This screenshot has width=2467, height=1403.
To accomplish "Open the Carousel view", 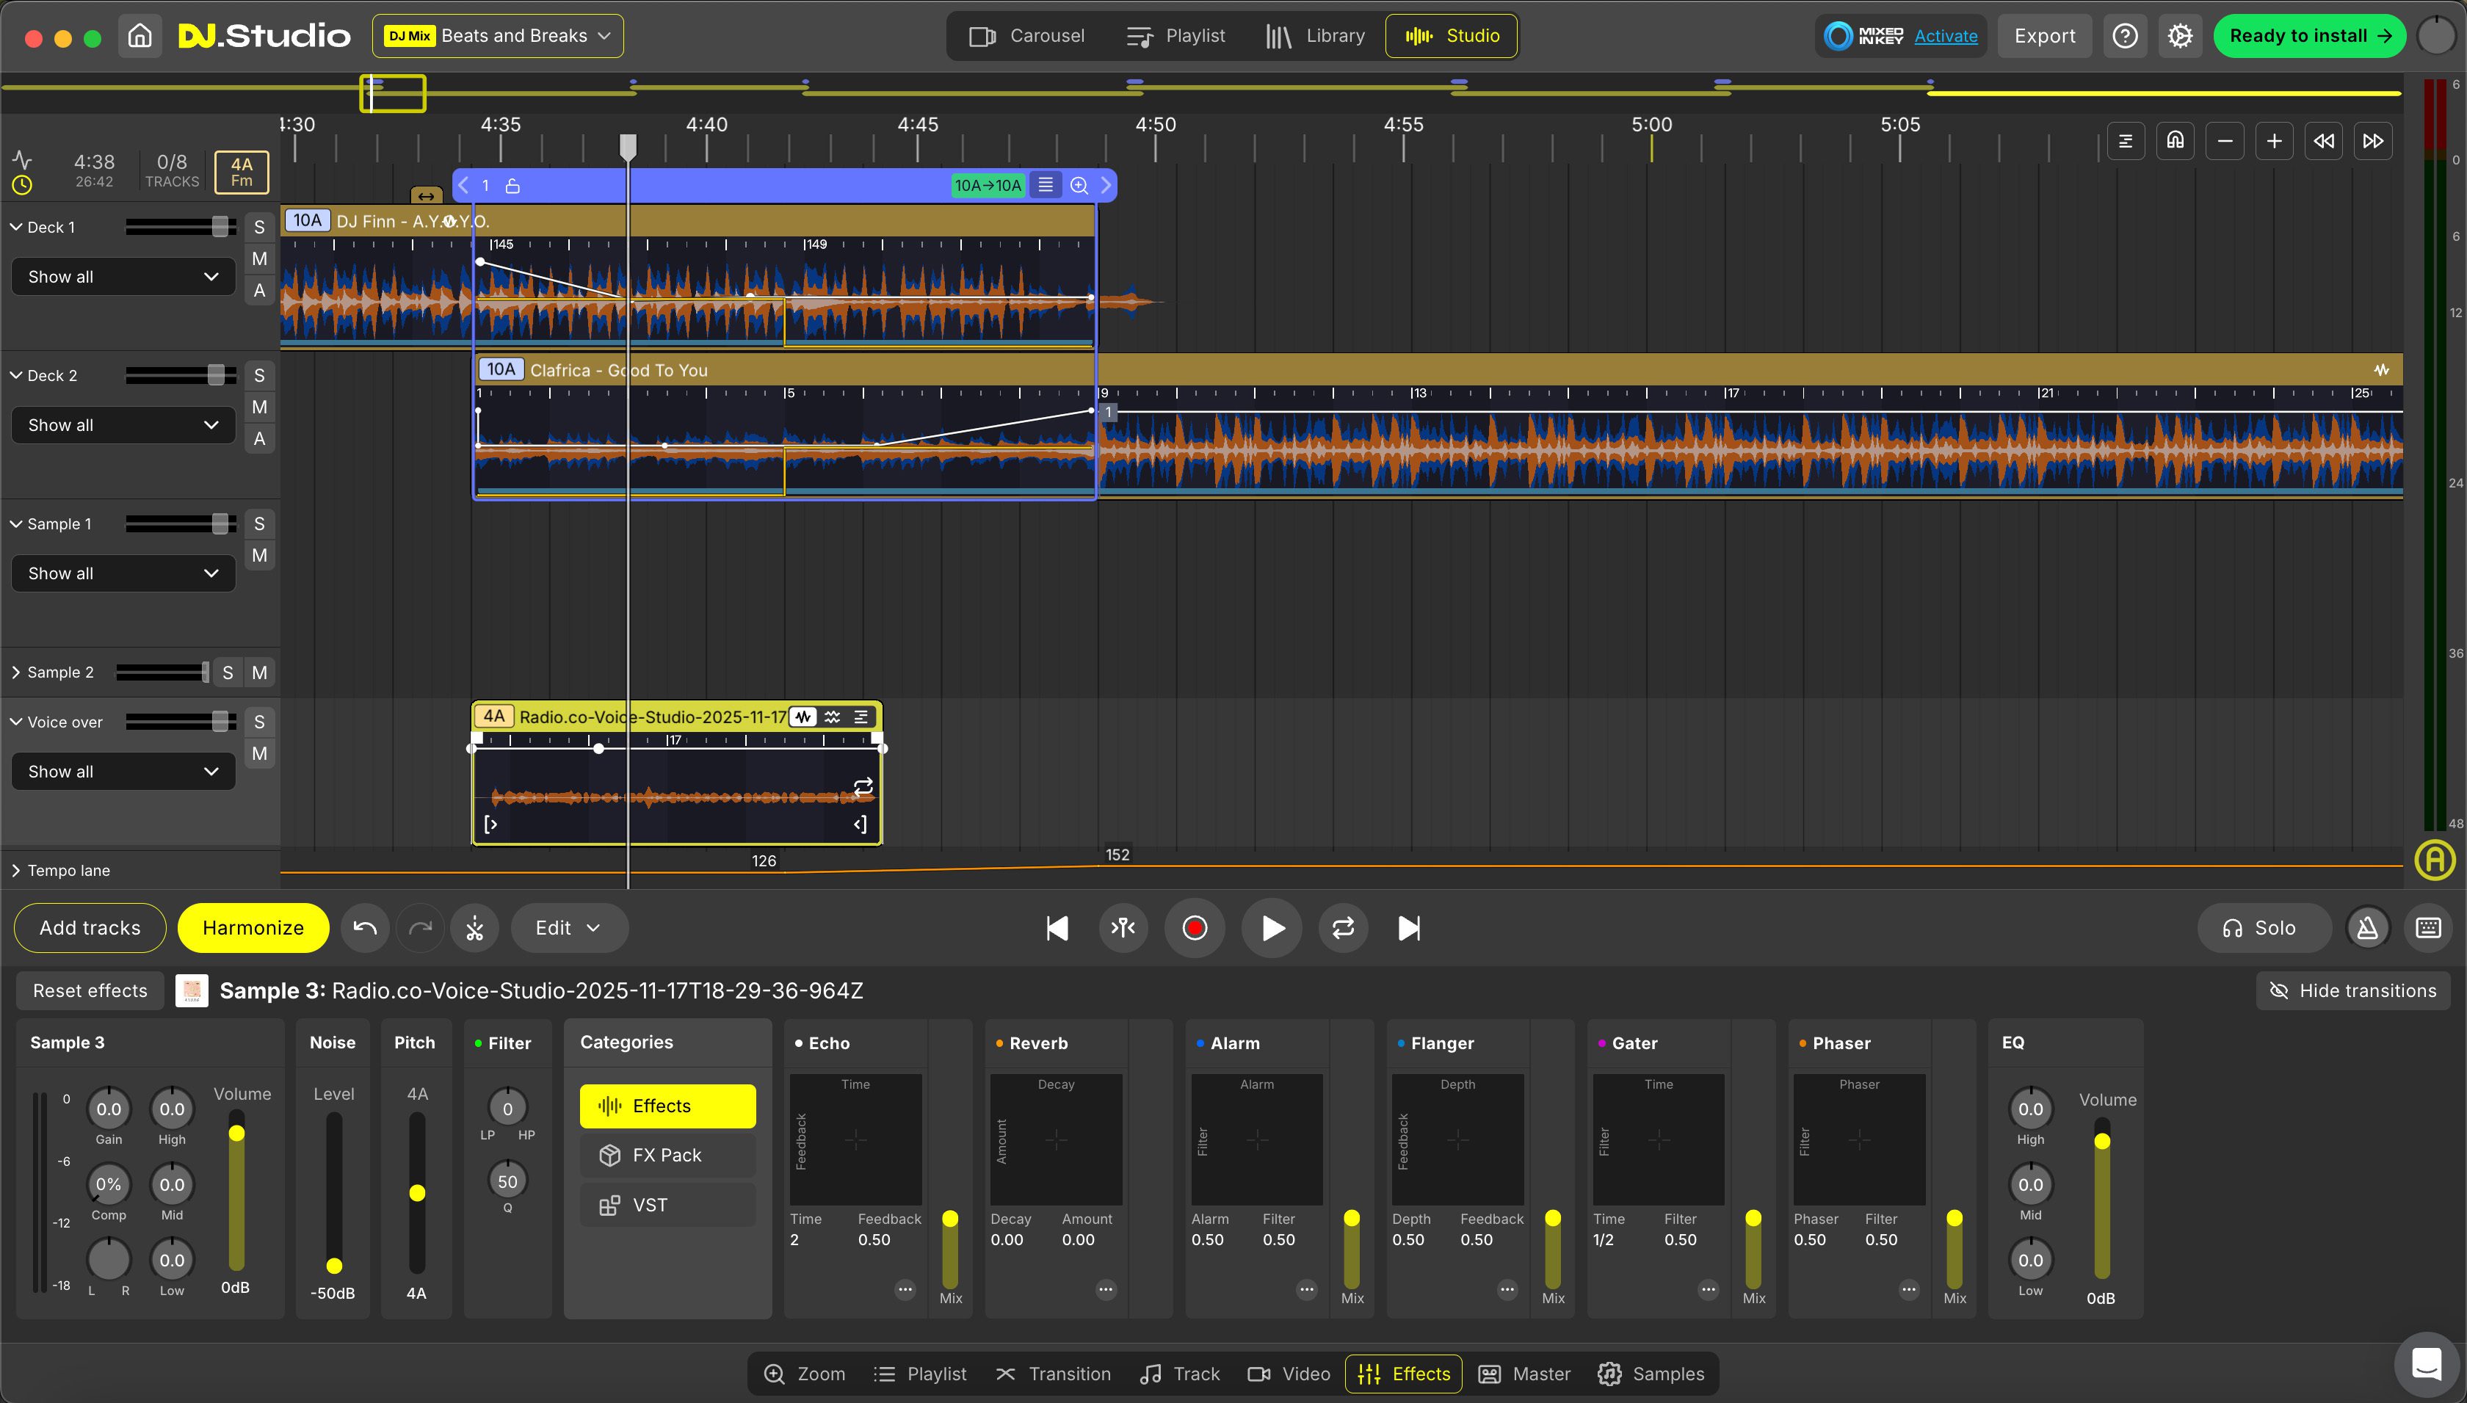I will [1027, 36].
